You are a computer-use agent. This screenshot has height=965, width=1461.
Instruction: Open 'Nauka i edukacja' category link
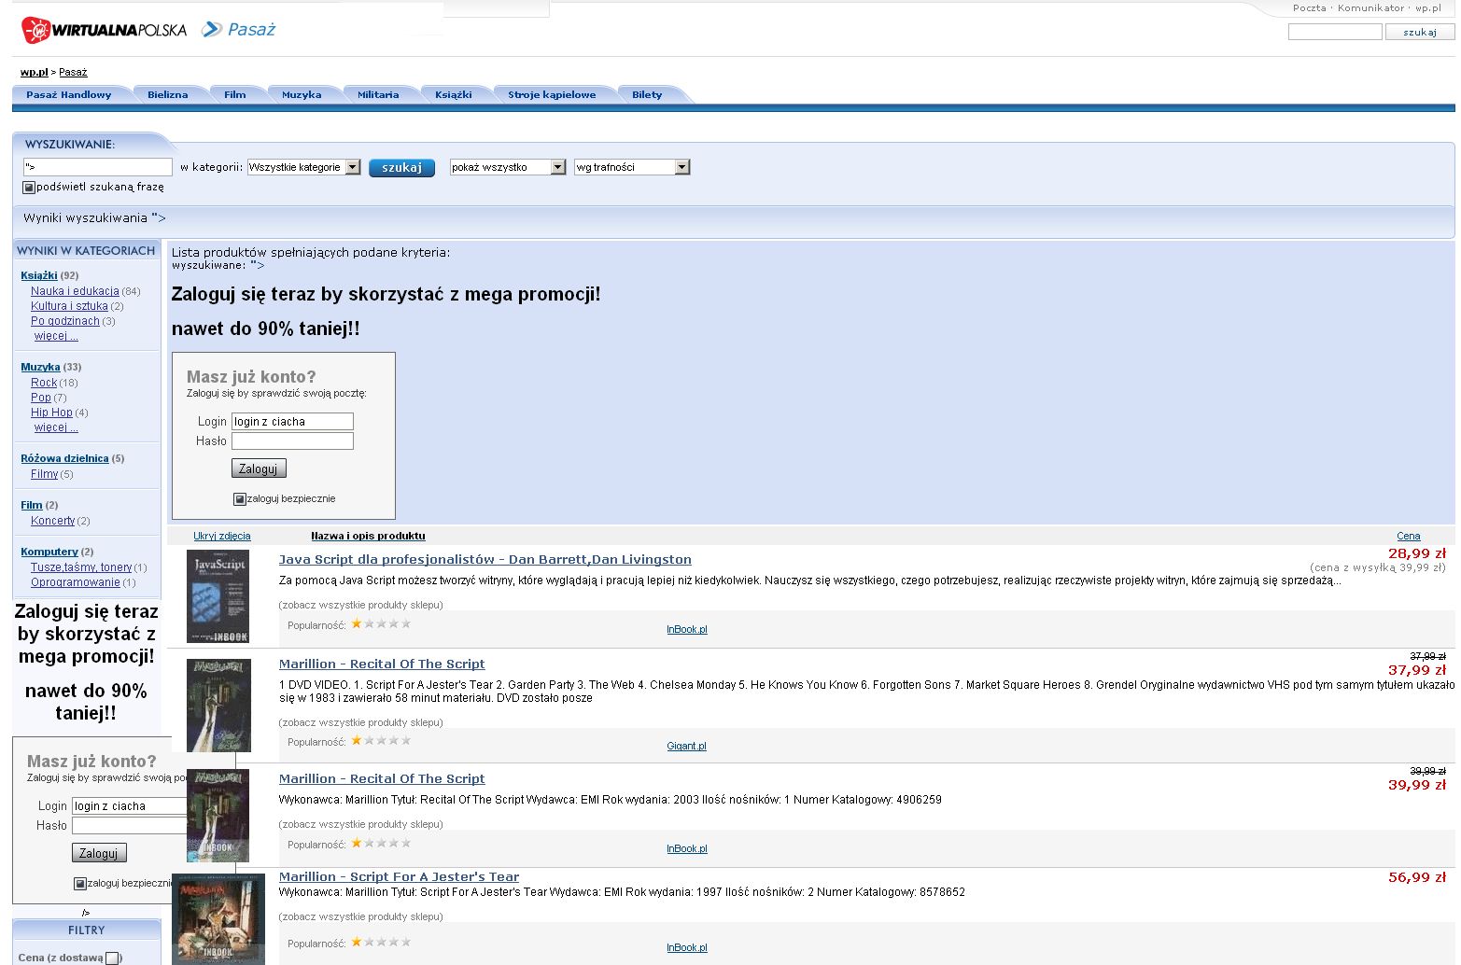75,291
